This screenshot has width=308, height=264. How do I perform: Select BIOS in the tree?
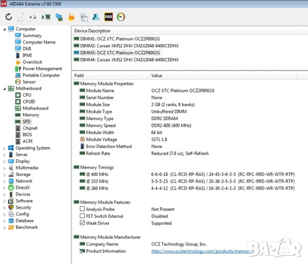(x=27, y=135)
